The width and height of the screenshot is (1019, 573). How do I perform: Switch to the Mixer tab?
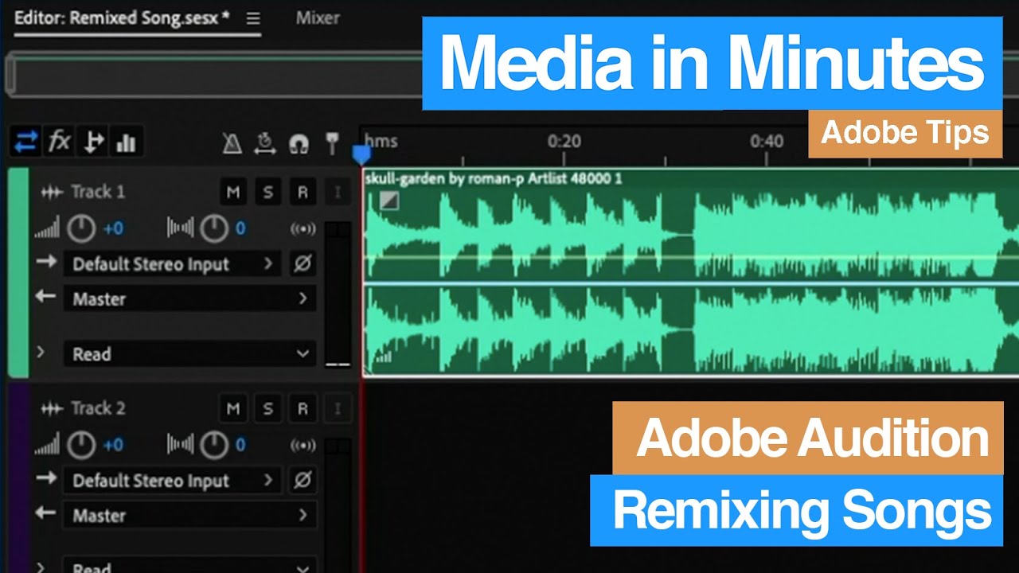click(318, 18)
